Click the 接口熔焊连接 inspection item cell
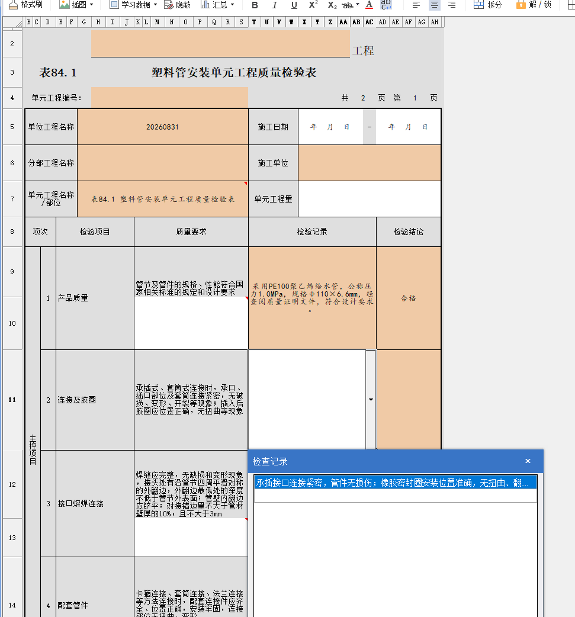Image resolution: width=575 pixels, height=617 pixels. 95,504
